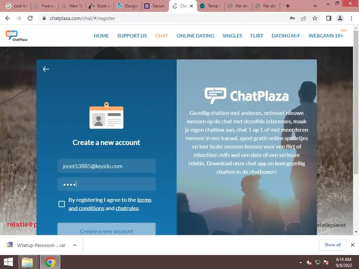Switch to the 'cool to' Google tab

pos(16,6)
